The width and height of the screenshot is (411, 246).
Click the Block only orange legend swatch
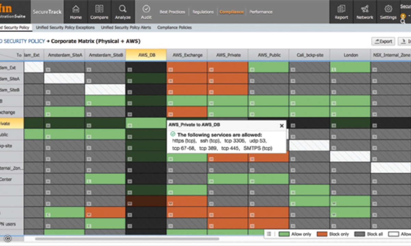[323, 234]
